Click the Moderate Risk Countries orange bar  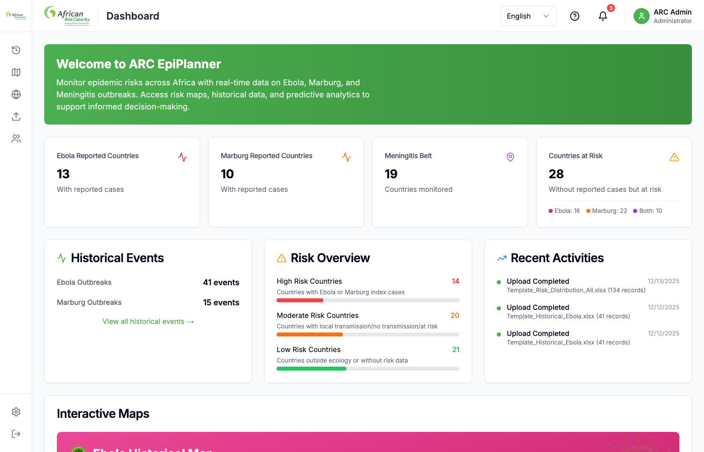pyautogui.click(x=310, y=334)
